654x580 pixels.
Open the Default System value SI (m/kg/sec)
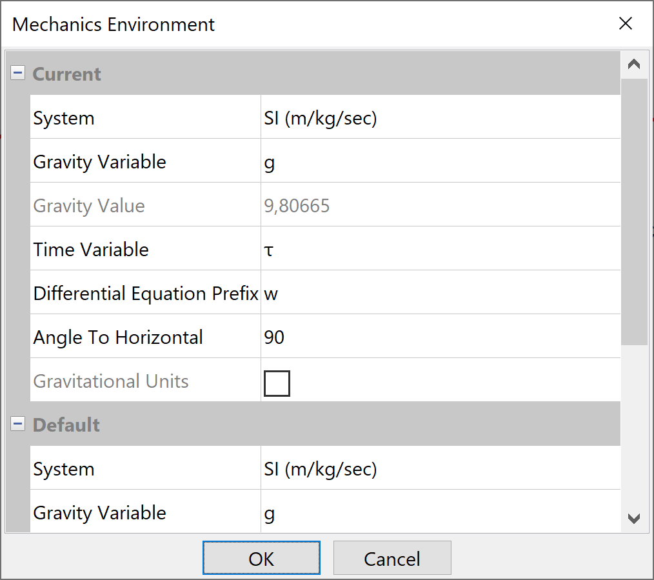coord(440,469)
